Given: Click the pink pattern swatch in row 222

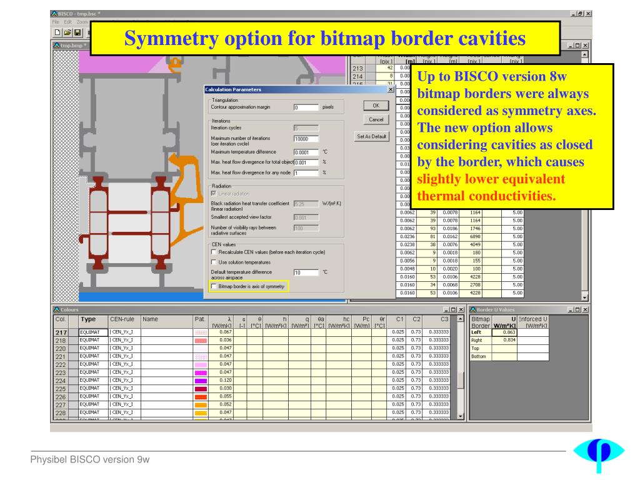Looking at the screenshot, I should point(201,364).
